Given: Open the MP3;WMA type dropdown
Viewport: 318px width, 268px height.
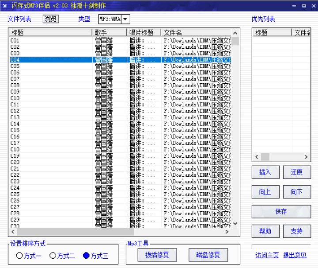Looking at the screenshot, I should point(125,19).
